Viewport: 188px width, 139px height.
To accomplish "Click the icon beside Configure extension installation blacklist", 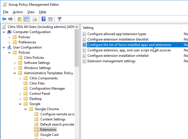I will (84, 39).
